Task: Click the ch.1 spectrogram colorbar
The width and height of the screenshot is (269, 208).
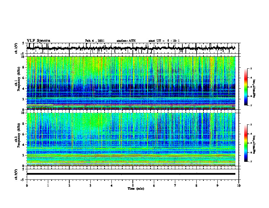Action: [x=246, y=87]
